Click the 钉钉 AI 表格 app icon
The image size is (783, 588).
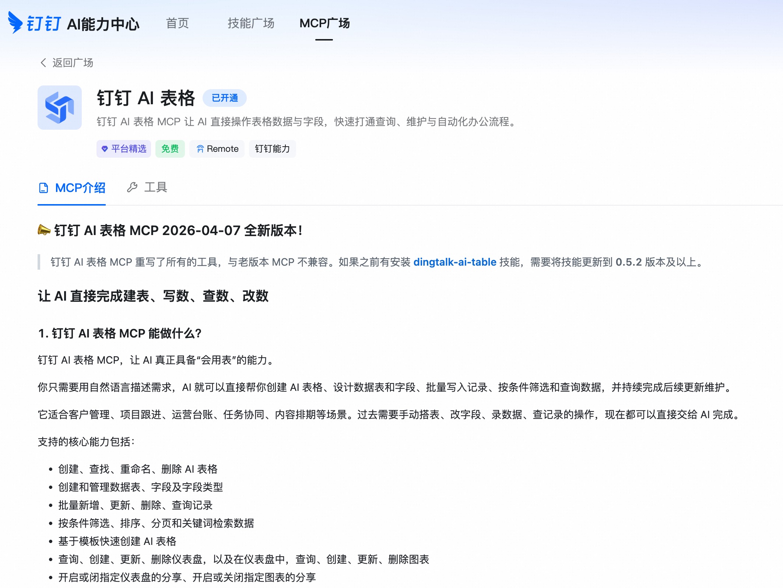[x=60, y=108]
